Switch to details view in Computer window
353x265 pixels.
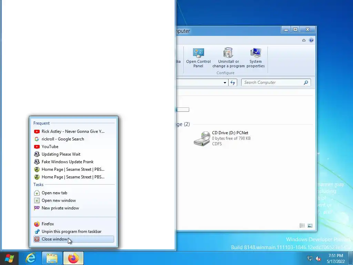point(302,226)
